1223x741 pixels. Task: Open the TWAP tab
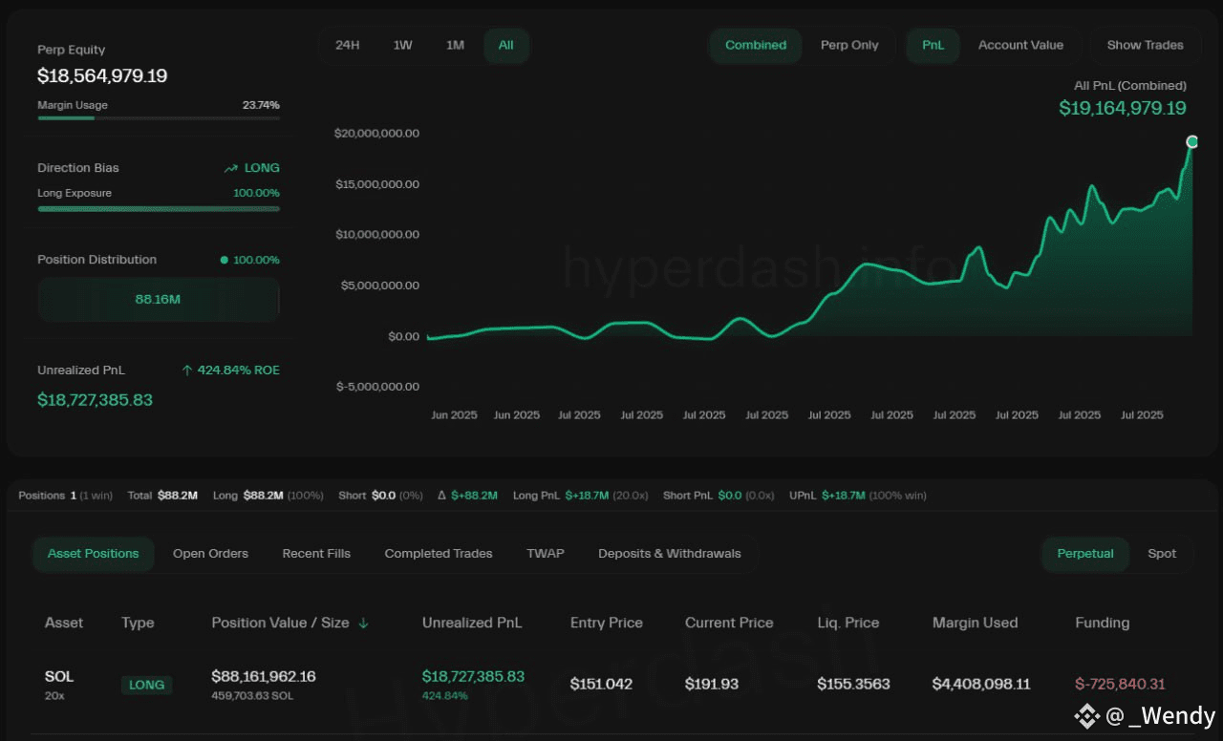pos(546,554)
